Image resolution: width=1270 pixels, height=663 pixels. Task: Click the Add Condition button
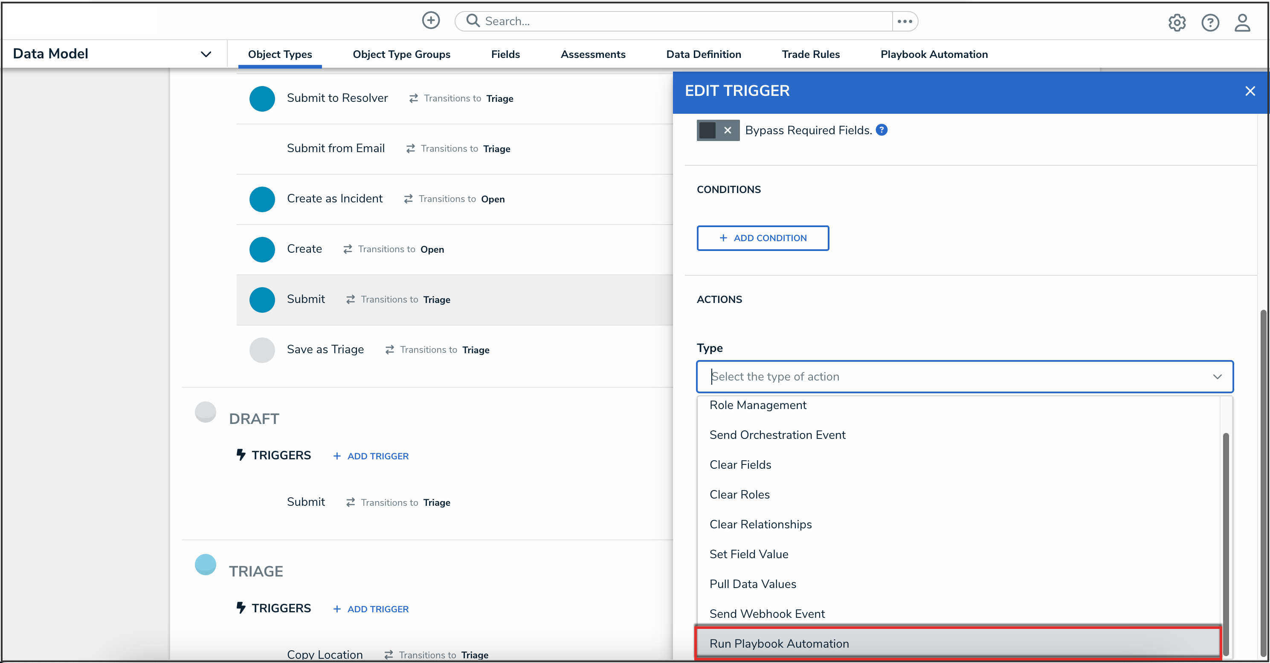[762, 238]
